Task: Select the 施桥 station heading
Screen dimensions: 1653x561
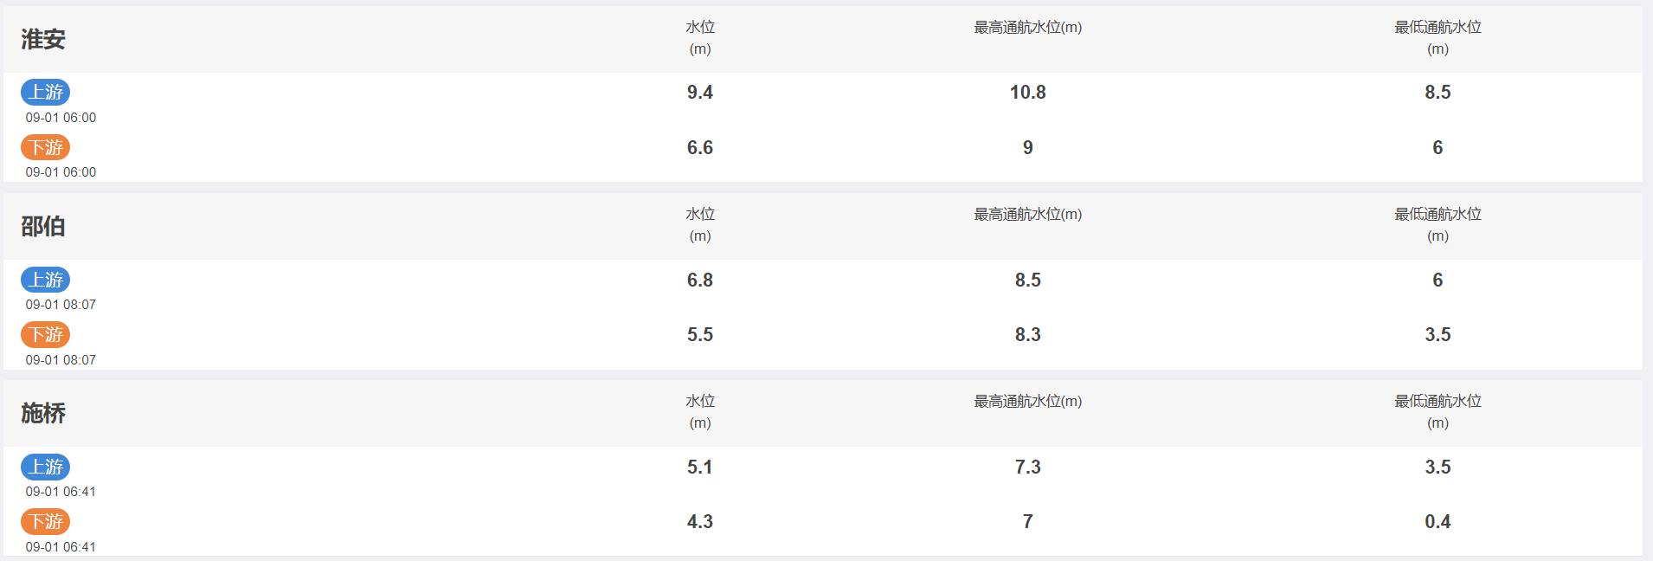Action: (x=43, y=413)
